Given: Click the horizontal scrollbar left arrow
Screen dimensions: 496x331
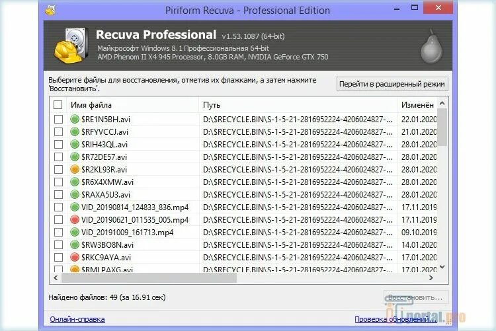Looking at the screenshot, I should coord(56,278).
